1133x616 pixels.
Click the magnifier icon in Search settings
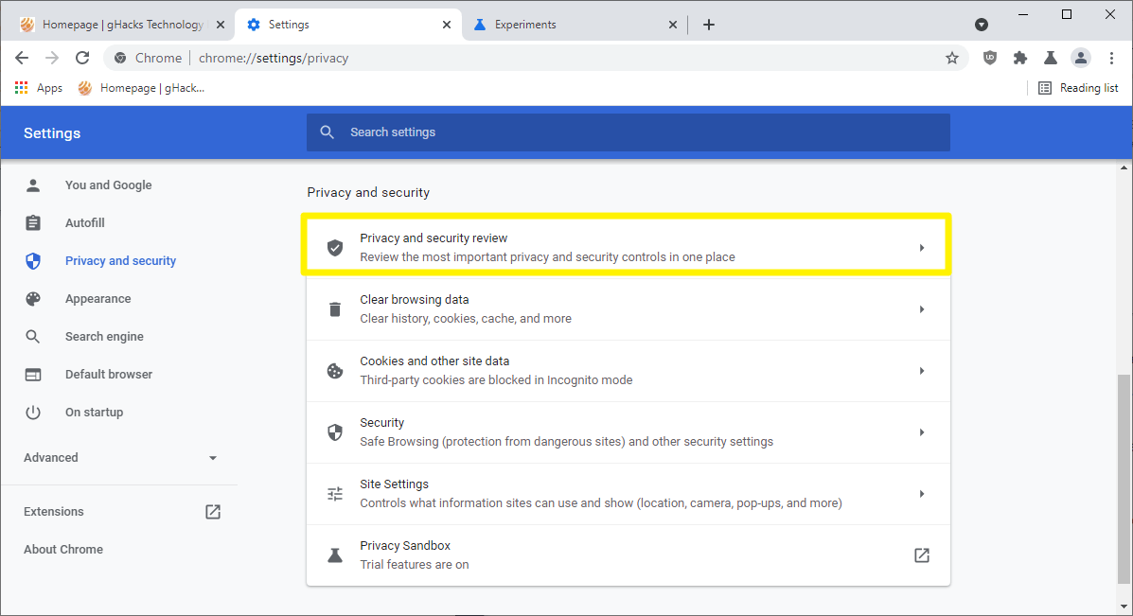(328, 132)
